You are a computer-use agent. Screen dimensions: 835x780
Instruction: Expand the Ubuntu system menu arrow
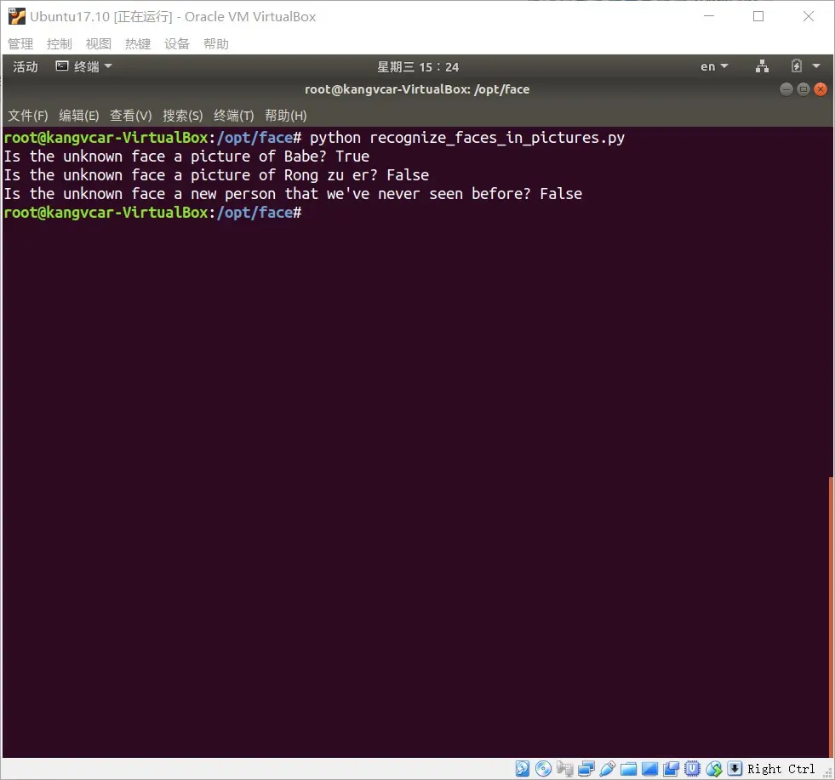[x=815, y=66]
